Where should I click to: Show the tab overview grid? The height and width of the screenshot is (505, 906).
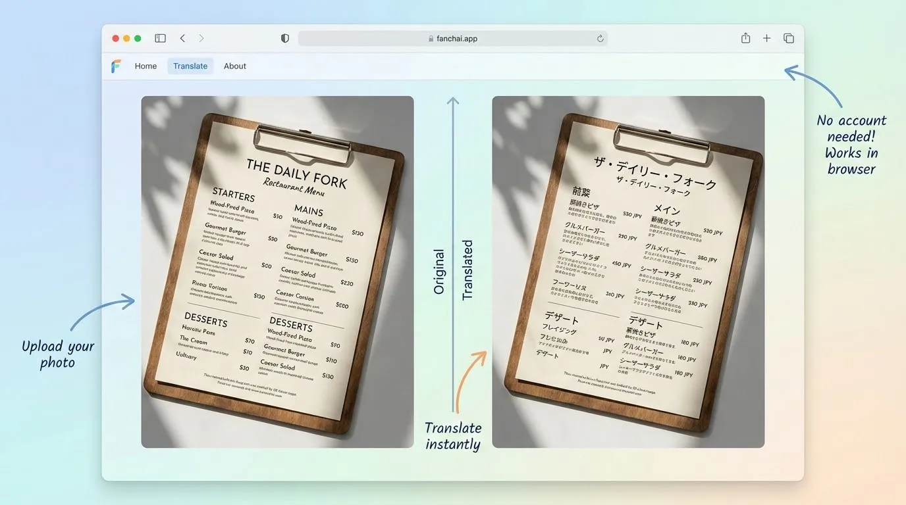pos(788,37)
